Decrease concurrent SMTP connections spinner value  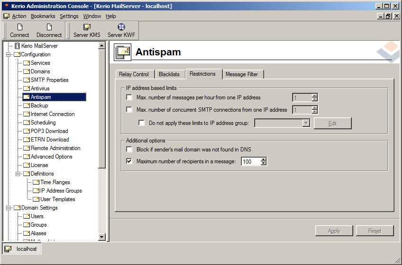coord(315,112)
